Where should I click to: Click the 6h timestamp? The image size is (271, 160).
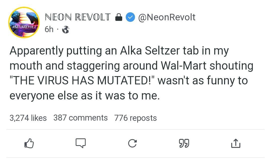pyautogui.click(x=49, y=29)
